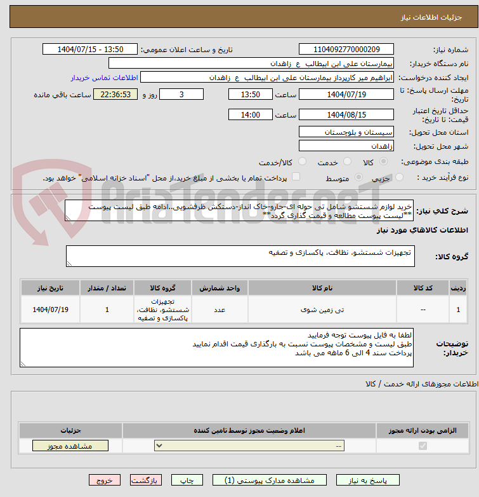This screenshot has width=479, height=497.
Task: Click the تاریخ نیاز column header
Action: coord(50,288)
